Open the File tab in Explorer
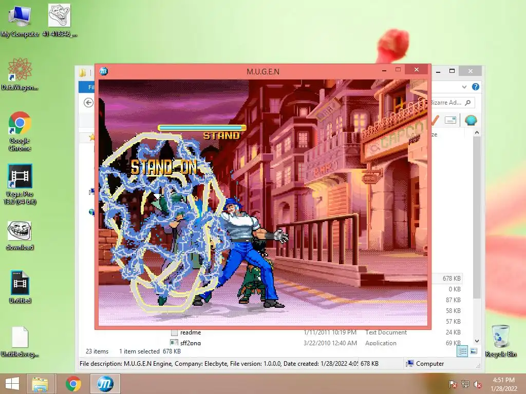This screenshot has height=394, width=526. [x=87, y=87]
